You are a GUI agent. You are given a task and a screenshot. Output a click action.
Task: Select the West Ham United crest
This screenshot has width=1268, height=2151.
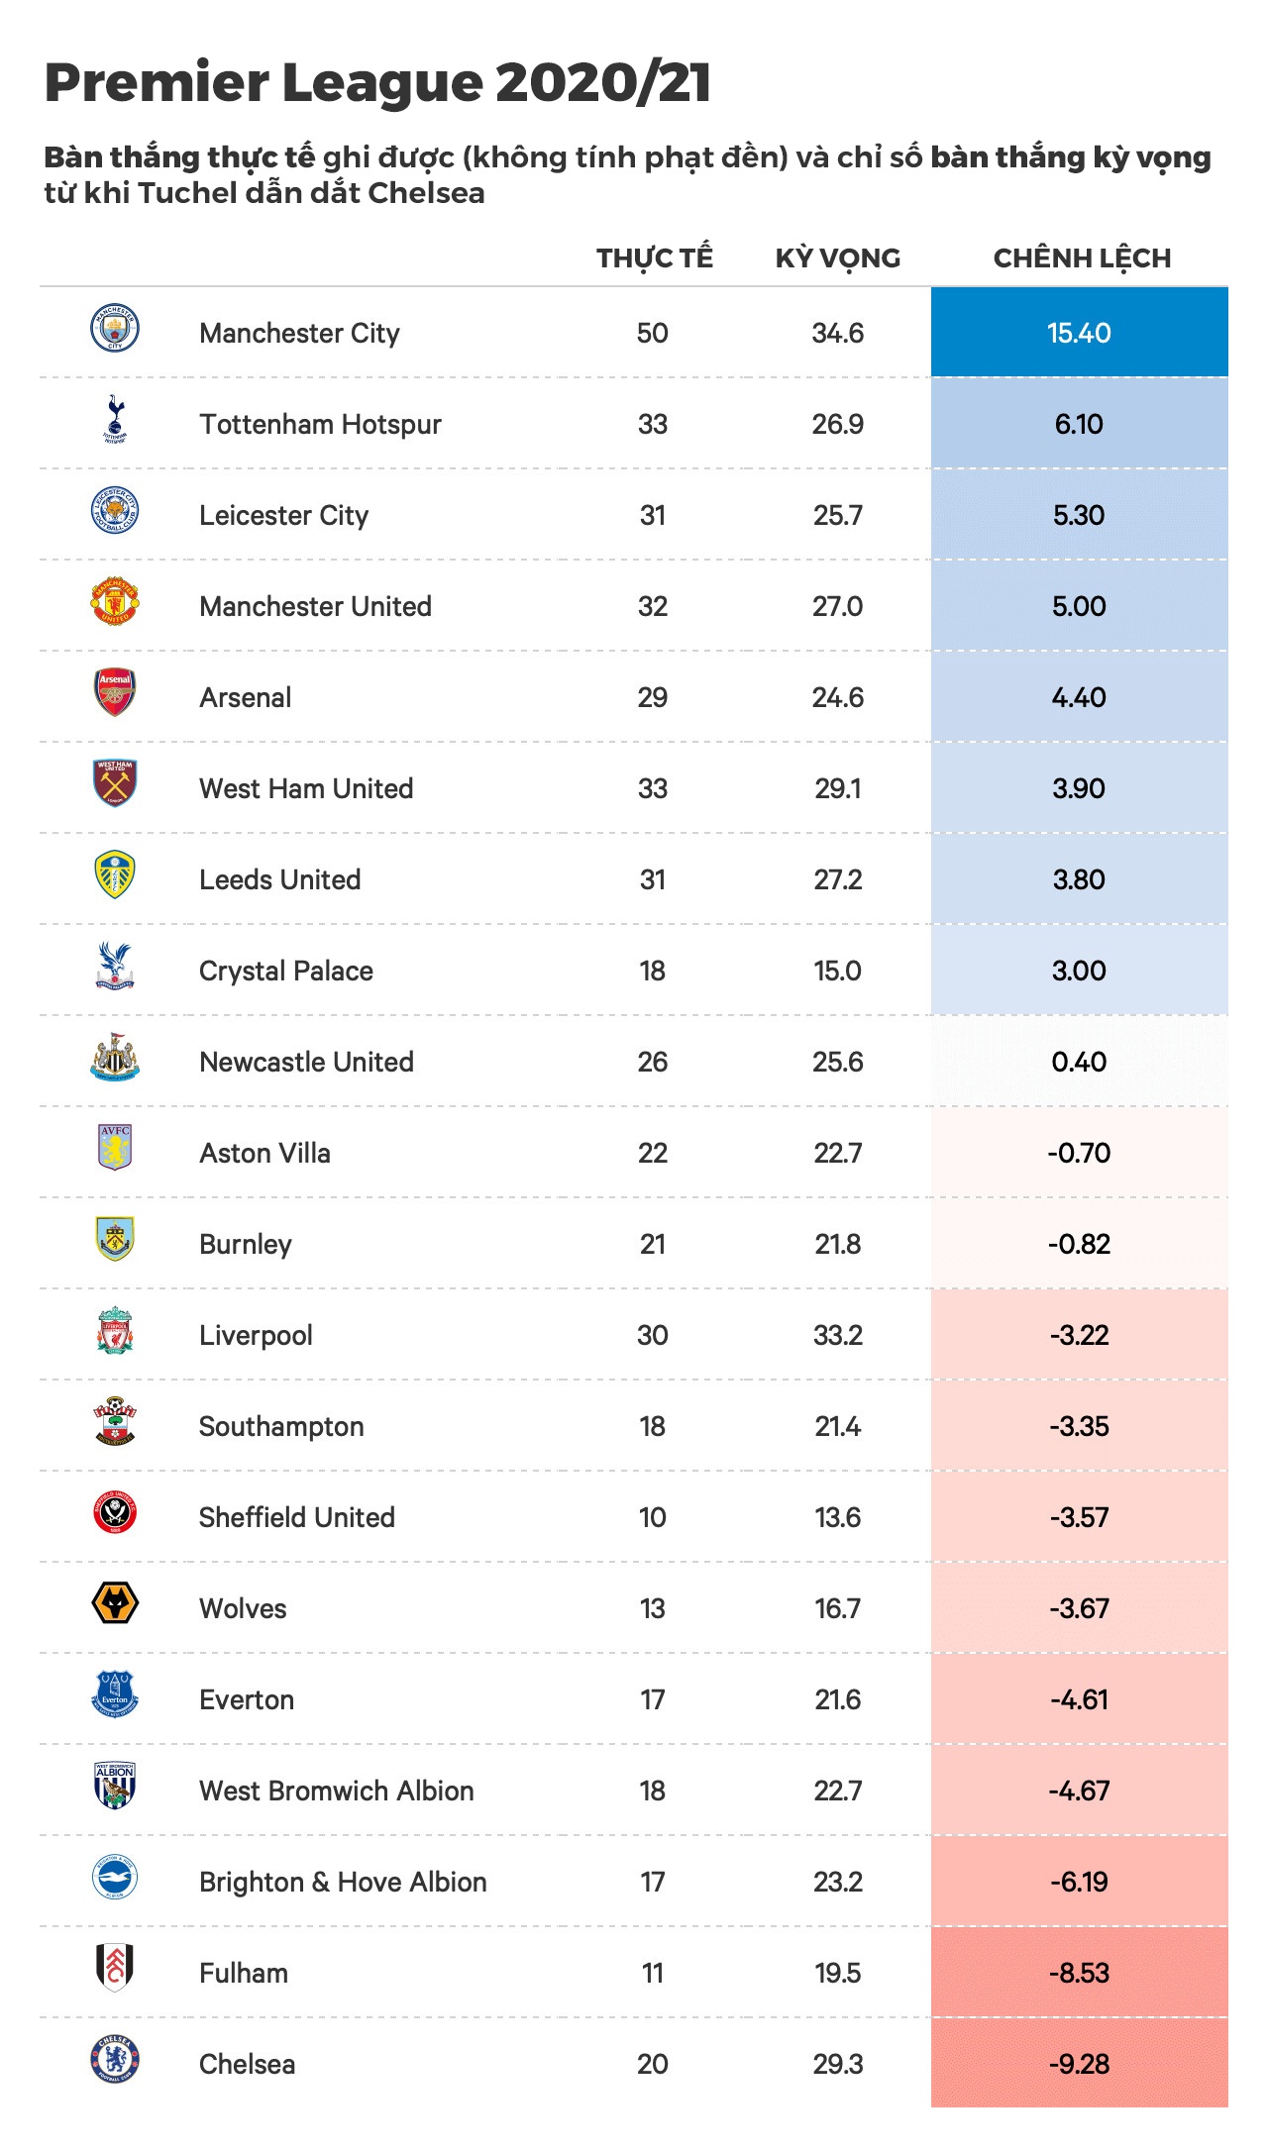[115, 783]
